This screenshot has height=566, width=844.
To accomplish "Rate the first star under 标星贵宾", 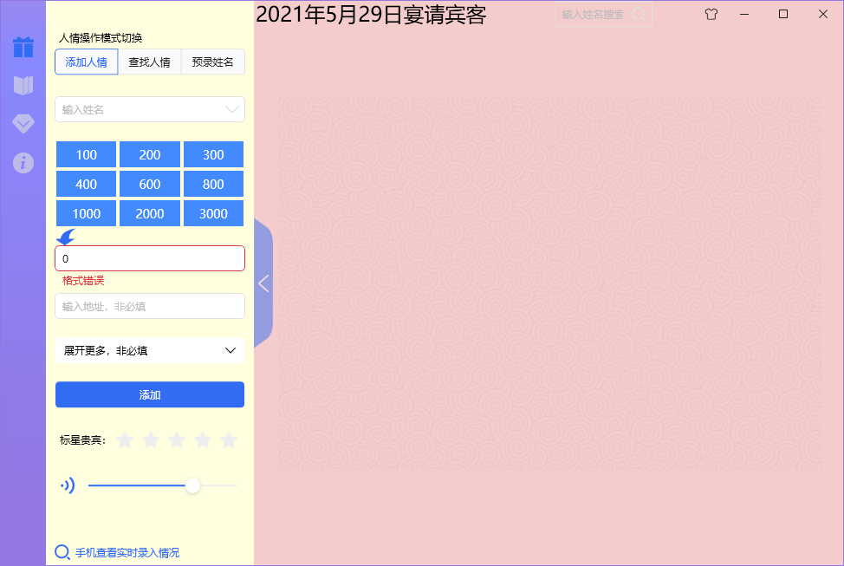I will click(x=125, y=439).
